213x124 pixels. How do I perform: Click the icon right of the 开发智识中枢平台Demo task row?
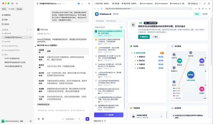[31, 37]
